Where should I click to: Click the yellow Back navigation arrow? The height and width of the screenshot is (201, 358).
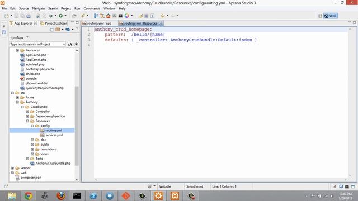(163, 16)
